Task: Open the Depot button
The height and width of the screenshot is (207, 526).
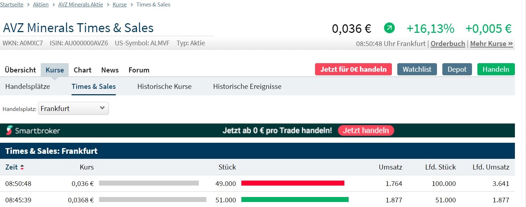Action: (x=457, y=69)
